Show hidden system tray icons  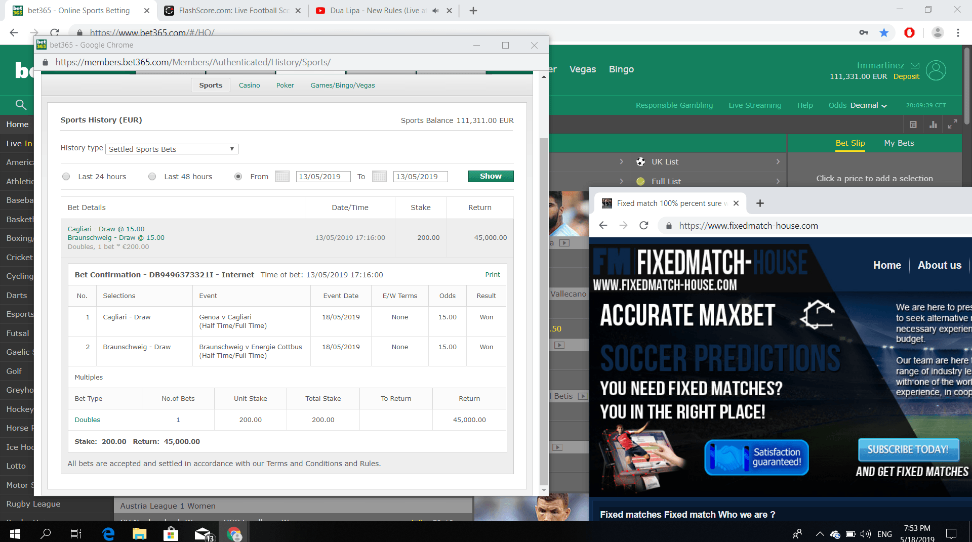coord(819,534)
